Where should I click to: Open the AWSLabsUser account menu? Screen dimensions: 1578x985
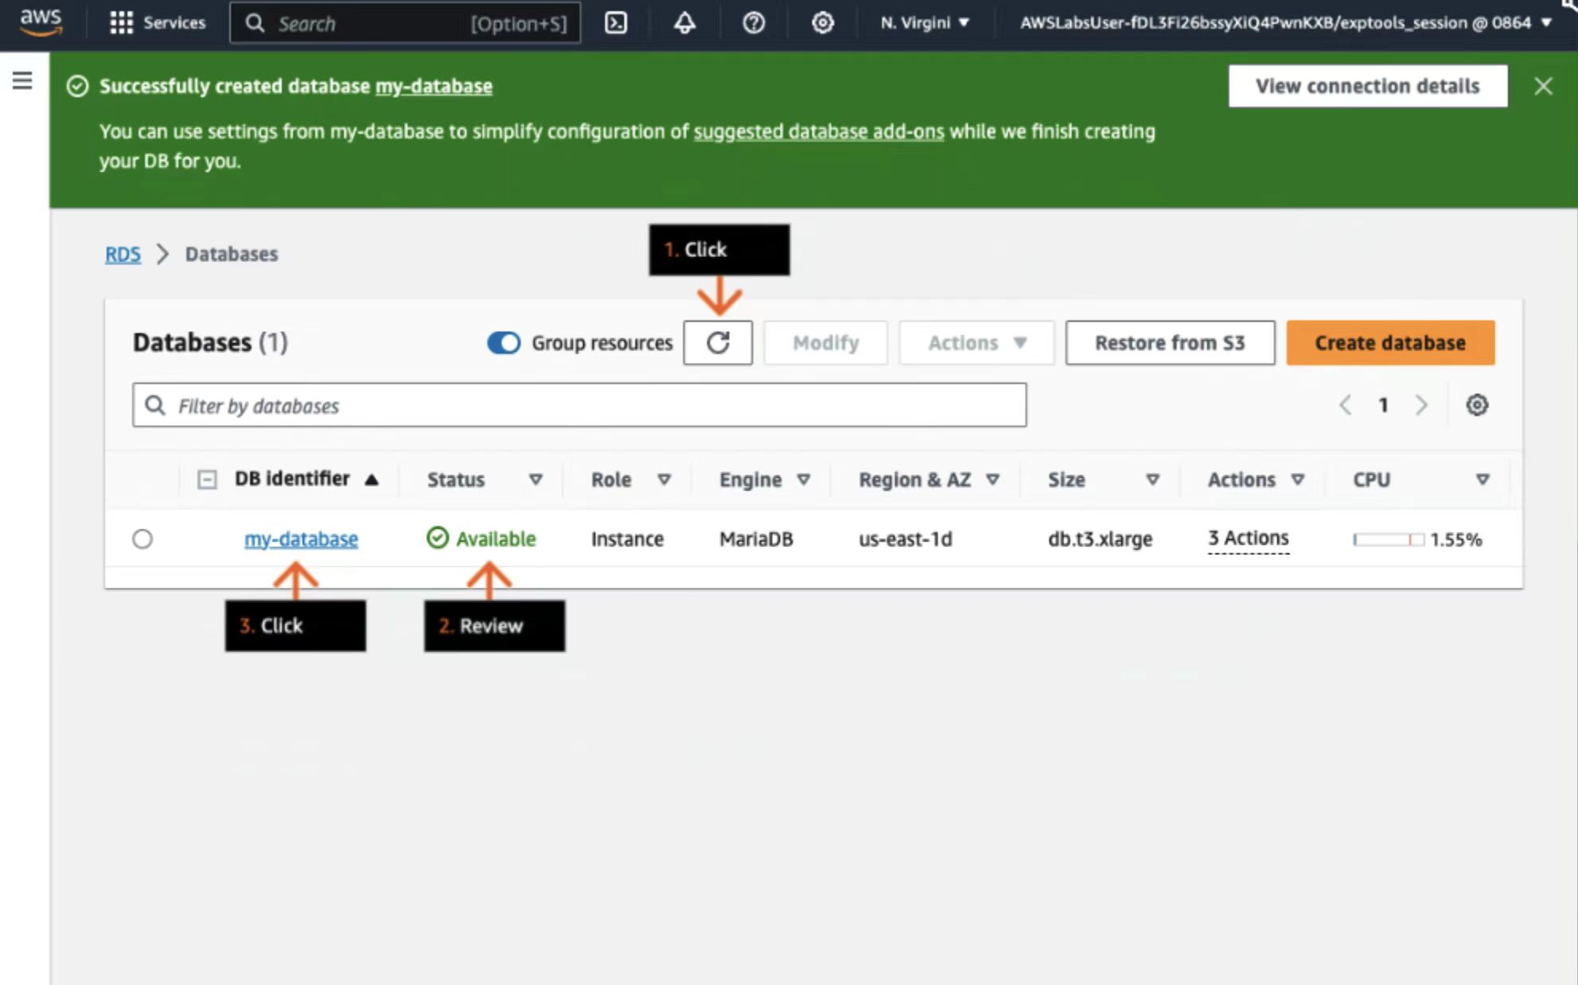click(1285, 23)
